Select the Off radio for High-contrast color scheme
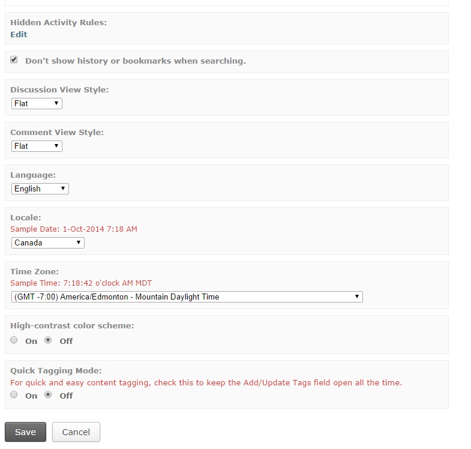This screenshot has height=449, width=471. (x=48, y=340)
